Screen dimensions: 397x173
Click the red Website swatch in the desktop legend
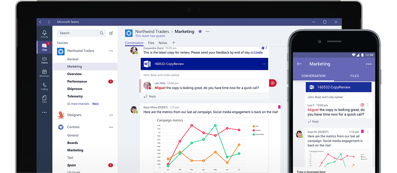pyautogui.click(x=254, y=130)
